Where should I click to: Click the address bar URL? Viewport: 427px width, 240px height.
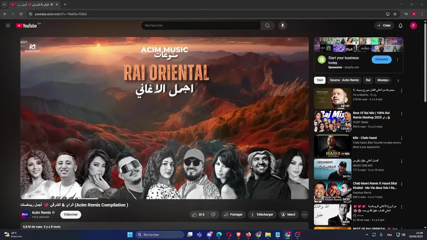coord(61,14)
